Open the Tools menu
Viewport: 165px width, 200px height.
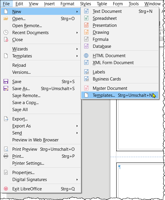(134, 4)
